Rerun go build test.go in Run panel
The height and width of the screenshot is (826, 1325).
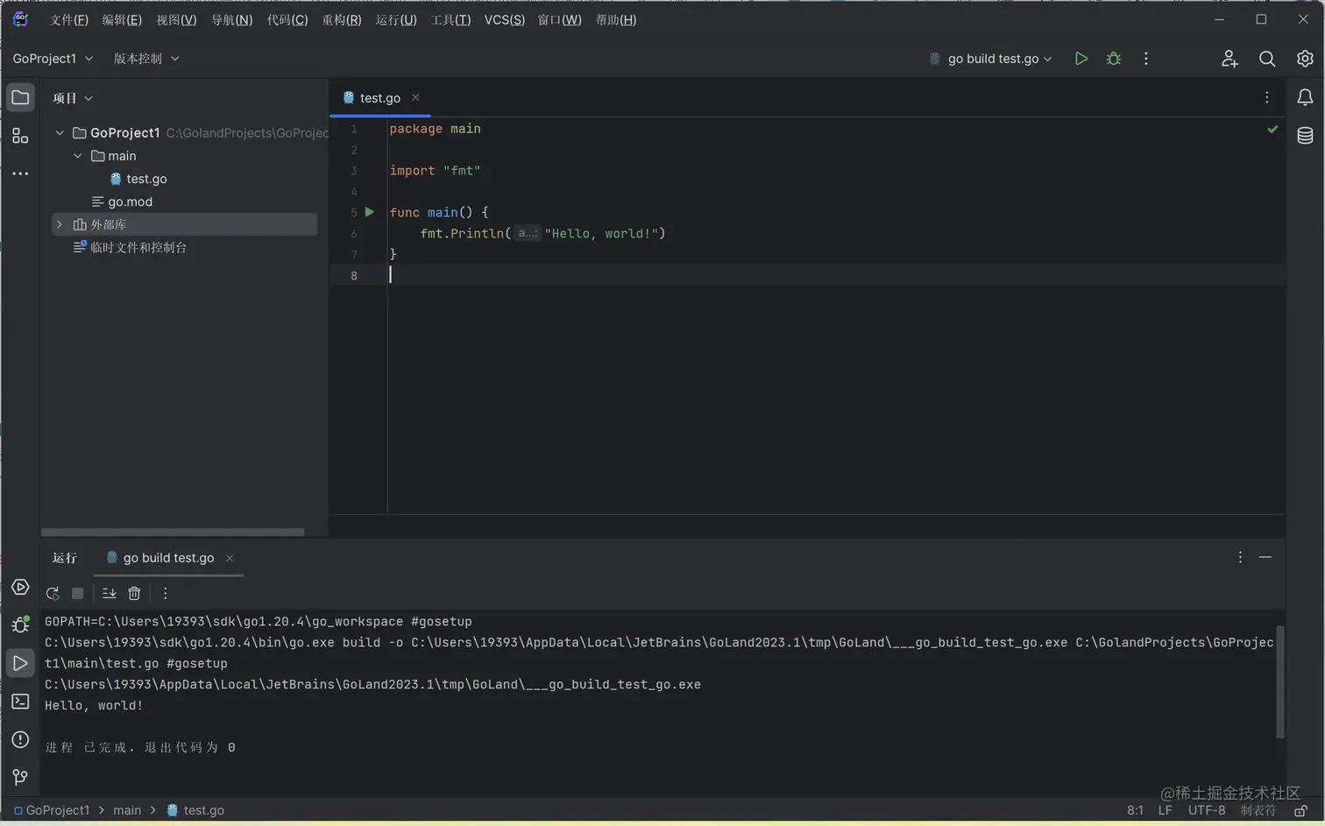click(53, 593)
